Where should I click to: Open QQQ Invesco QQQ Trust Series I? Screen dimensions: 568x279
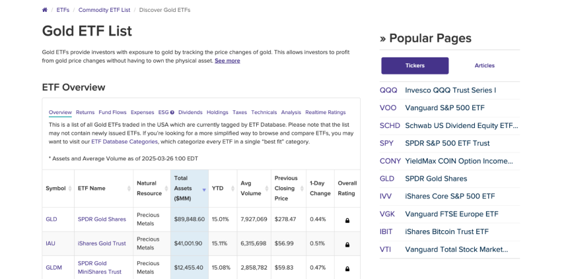(x=450, y=90)
